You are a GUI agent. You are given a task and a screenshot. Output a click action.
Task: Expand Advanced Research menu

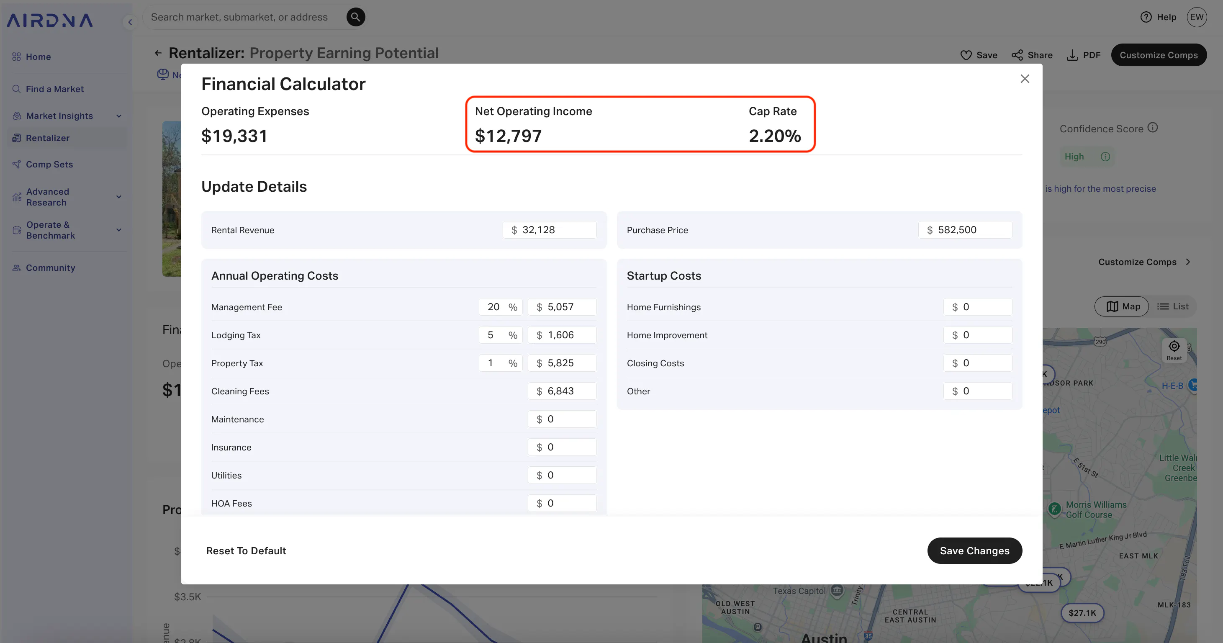pyautogui.click(x=67, y=197)
